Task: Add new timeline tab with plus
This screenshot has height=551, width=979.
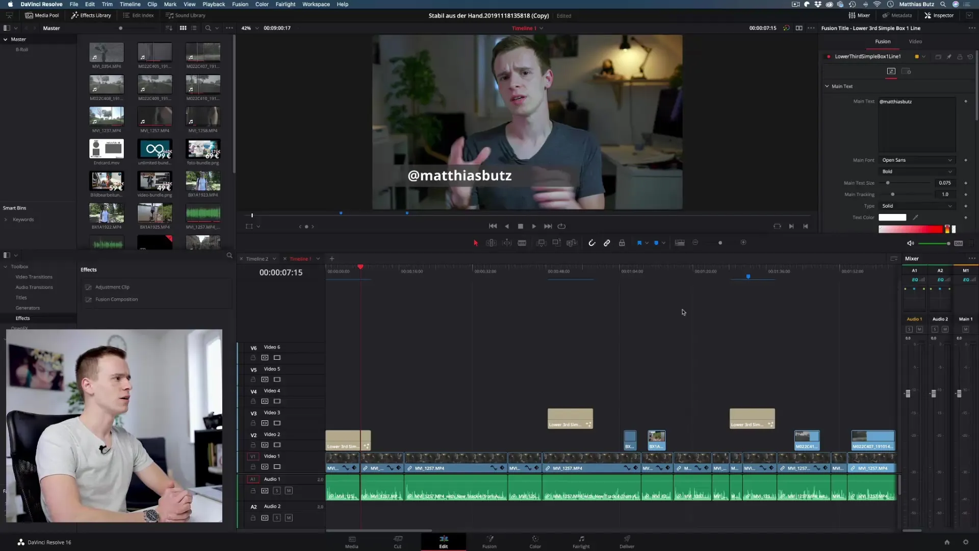Action: (x=331, y=259)
